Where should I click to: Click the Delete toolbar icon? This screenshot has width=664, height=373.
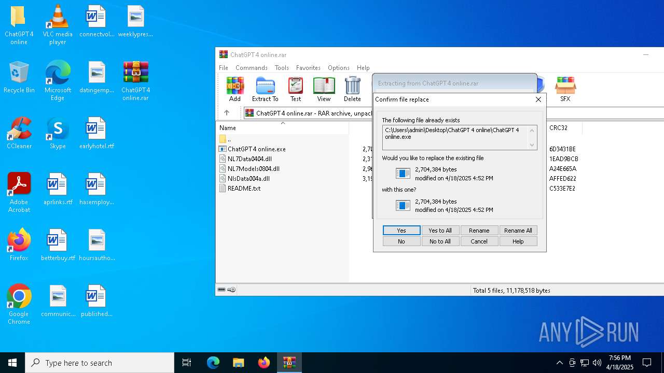click(352, 89)
